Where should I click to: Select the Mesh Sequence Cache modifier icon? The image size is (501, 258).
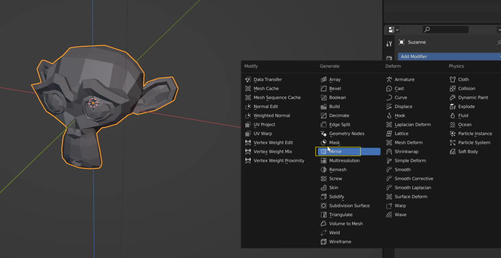tap(248, 97)
